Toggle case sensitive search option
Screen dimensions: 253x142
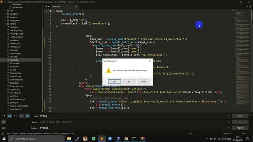9,116
